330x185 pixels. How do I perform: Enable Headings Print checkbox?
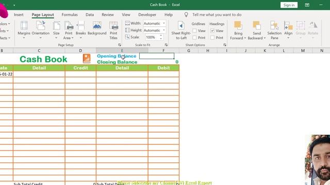coord(212,38)
